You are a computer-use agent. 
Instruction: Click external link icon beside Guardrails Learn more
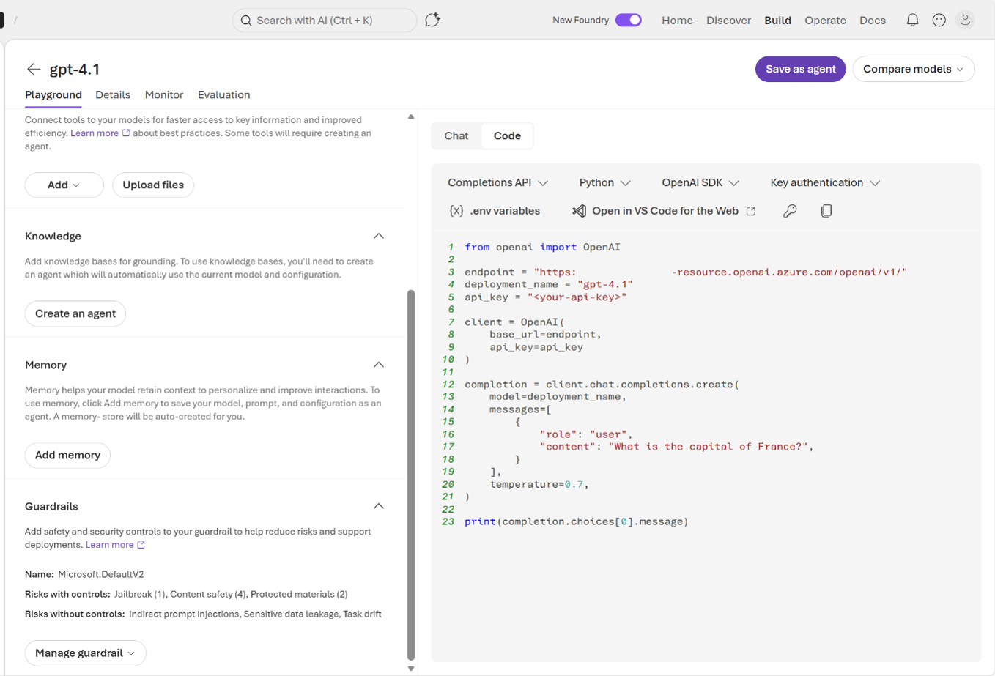141,545
